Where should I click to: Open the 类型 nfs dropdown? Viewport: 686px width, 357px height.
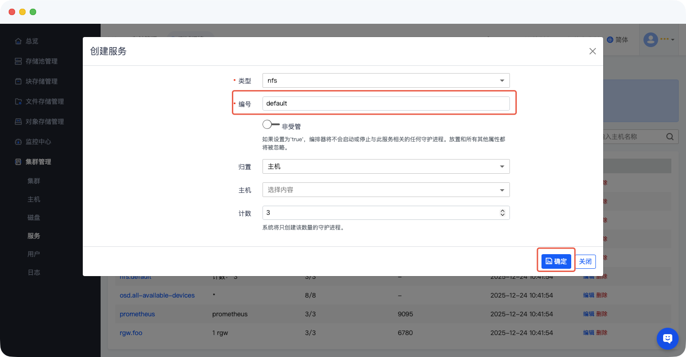[386, 80]
